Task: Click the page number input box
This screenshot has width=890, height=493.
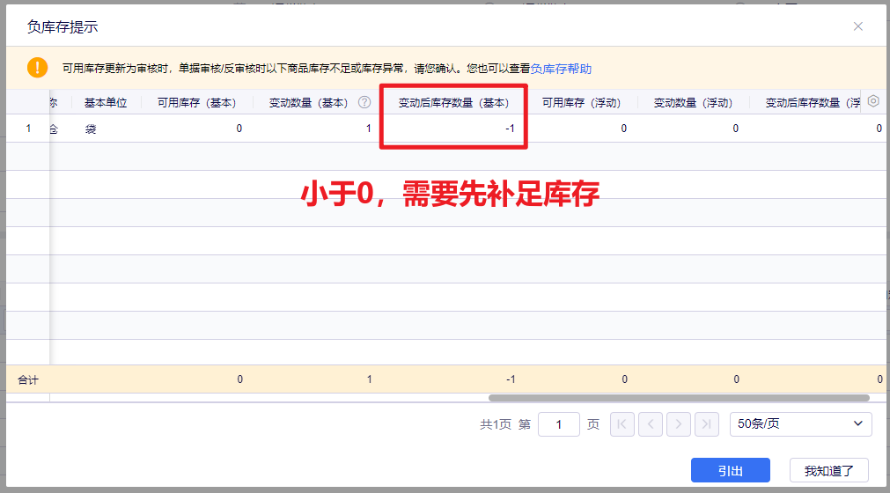Action: pos(558,424)
